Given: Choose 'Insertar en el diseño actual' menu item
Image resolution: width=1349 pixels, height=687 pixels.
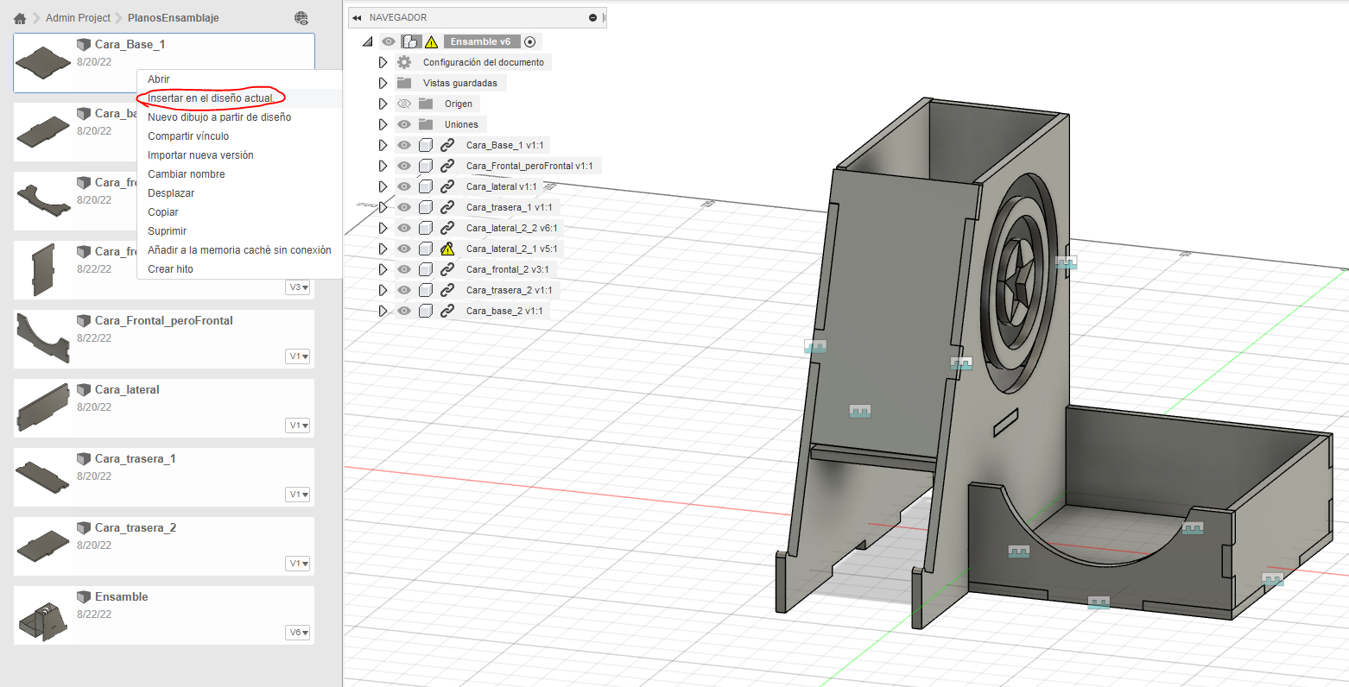Looking at the screenshot, I should (x=211, y=98).
